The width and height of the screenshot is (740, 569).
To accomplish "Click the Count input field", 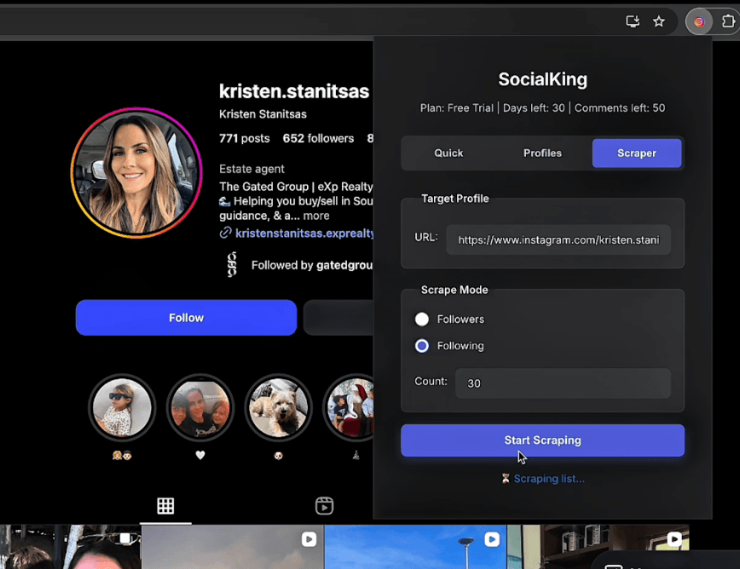I will pos(563,383).
